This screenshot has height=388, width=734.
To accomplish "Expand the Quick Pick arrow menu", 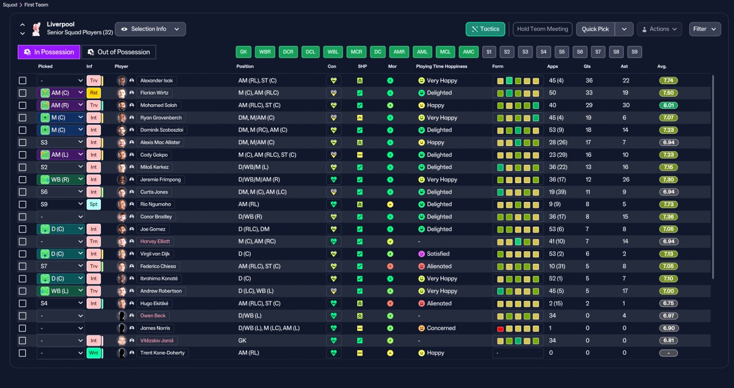I will 624,29.
